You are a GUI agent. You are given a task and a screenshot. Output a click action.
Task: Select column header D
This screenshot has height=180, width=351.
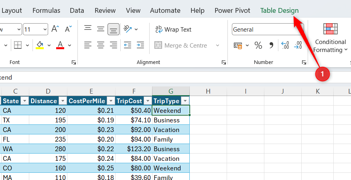48,91
